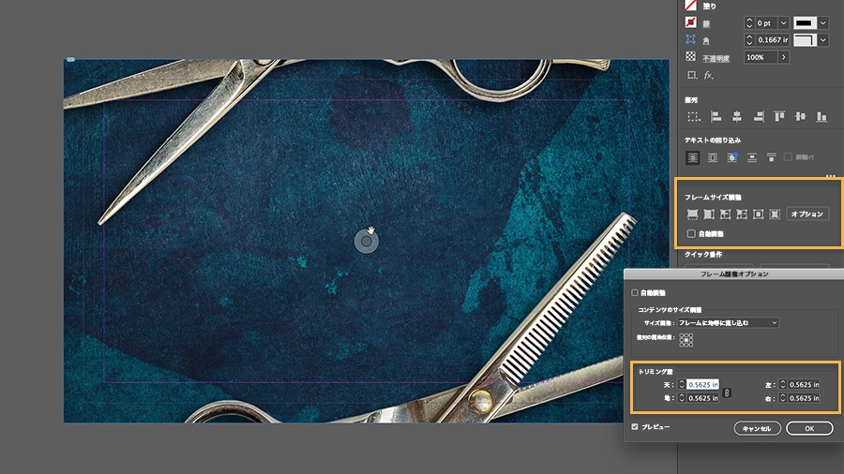Click the stroke weight stepper arrows
844x474 pixels.
748,23
